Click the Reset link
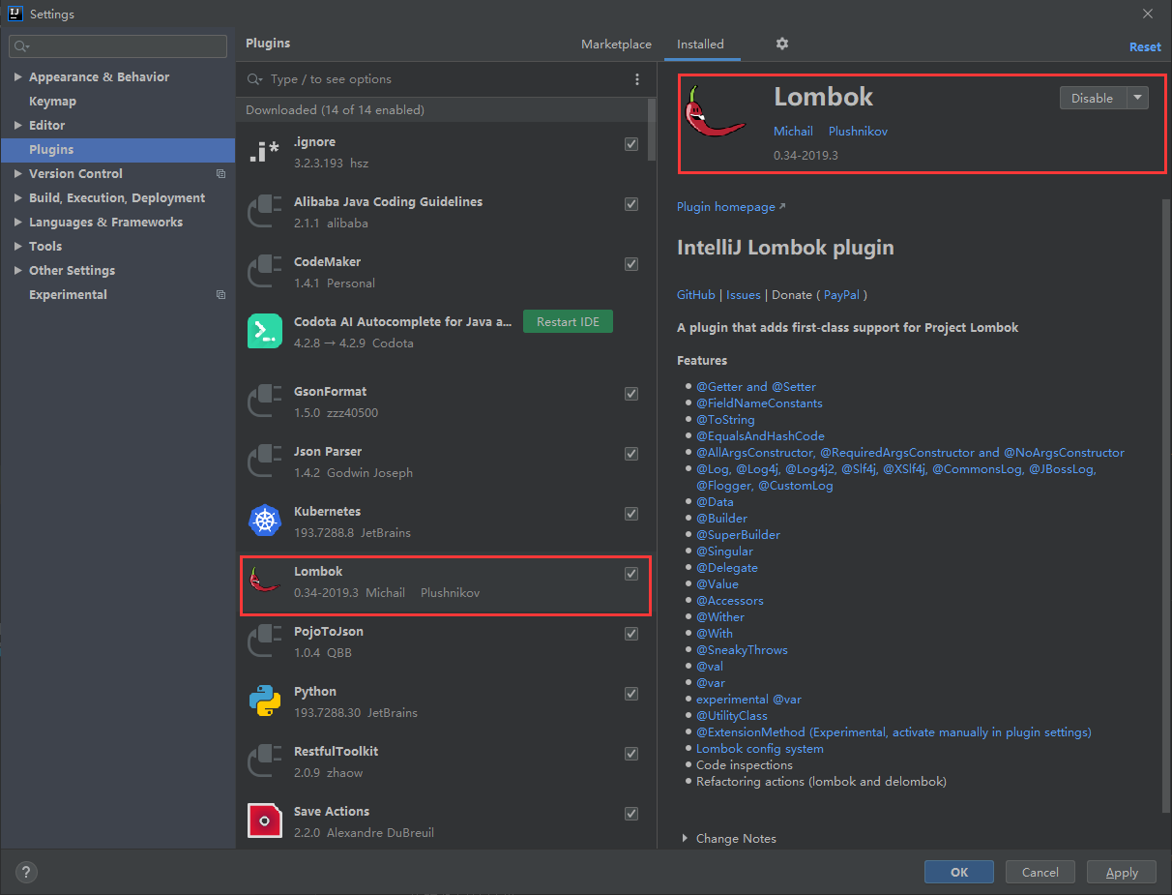Screen dimensions: 1172x895 tap(1145, 46)
